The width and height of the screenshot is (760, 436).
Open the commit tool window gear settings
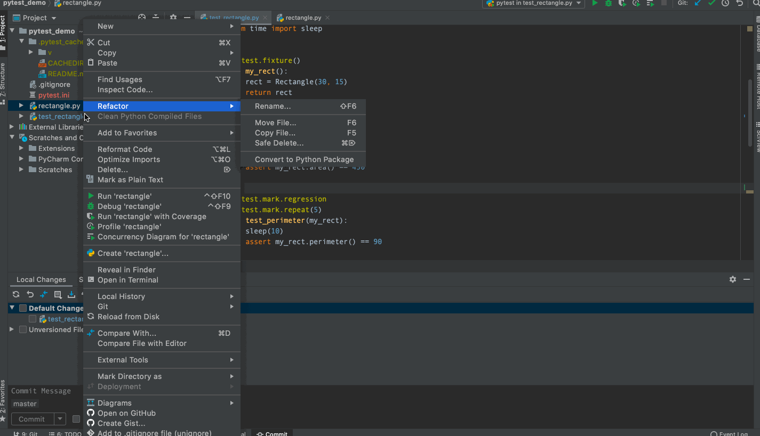click(x=733, y=279)
